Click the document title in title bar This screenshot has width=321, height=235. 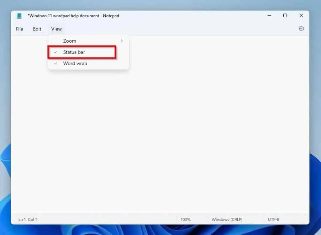tap(73, 16)
